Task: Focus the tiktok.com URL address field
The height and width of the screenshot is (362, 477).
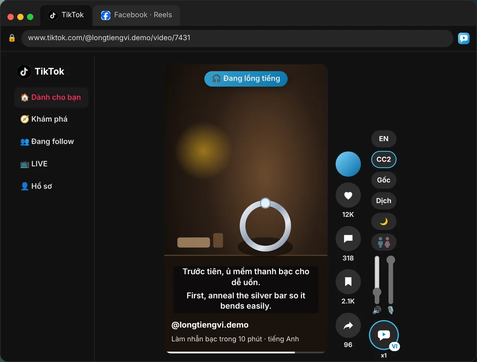Action: coord(237,38)
